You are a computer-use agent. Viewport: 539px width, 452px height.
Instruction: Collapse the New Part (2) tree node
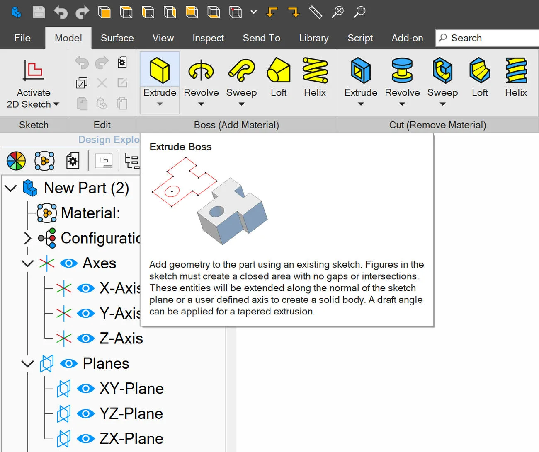pos(10,188)
